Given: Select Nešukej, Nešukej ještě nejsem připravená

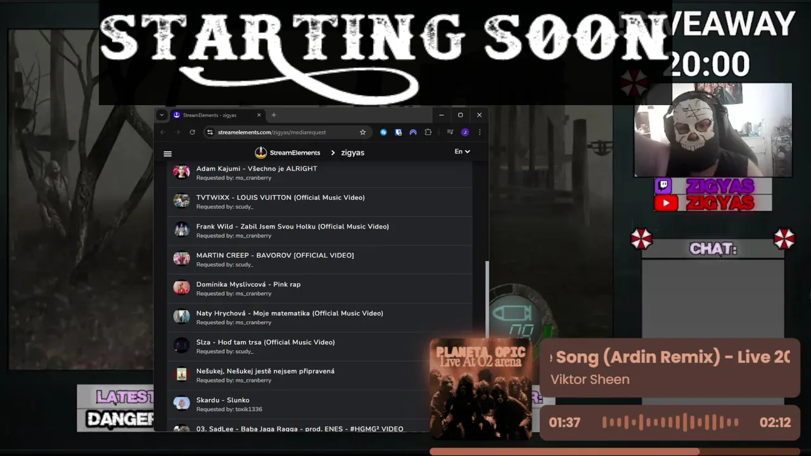Looking at the screenshot, I should click(319, 376).
